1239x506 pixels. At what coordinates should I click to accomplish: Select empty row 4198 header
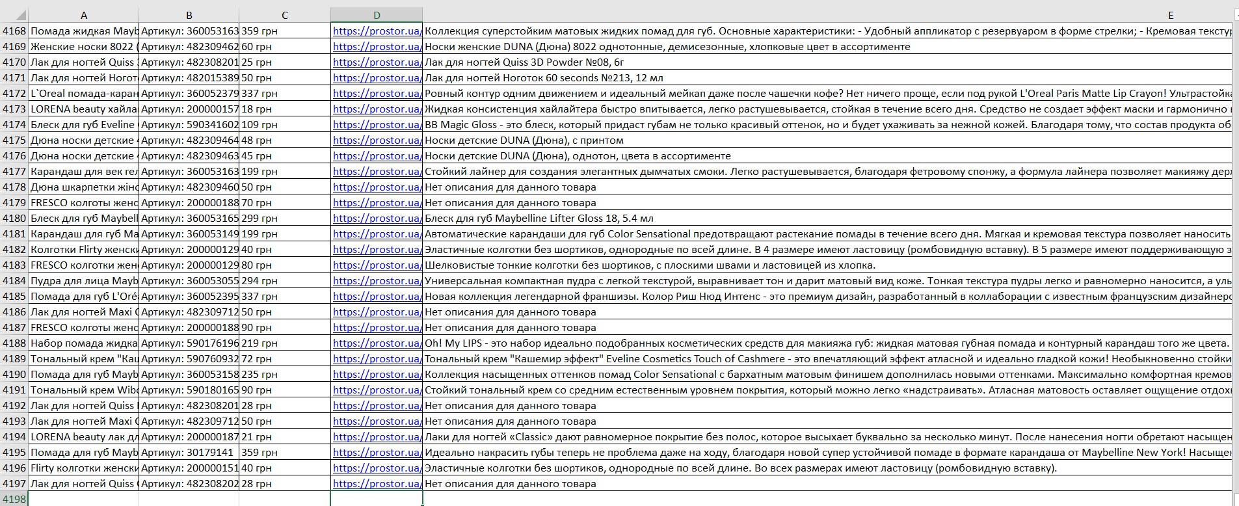14,499
